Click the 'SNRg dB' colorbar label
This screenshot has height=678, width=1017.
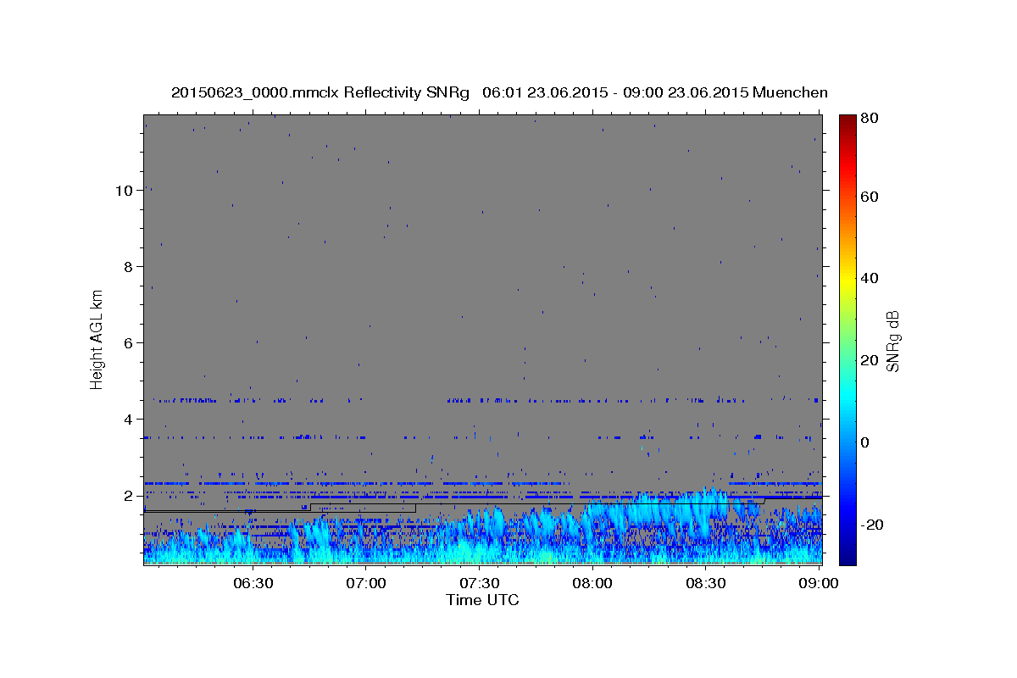point(892,341)
